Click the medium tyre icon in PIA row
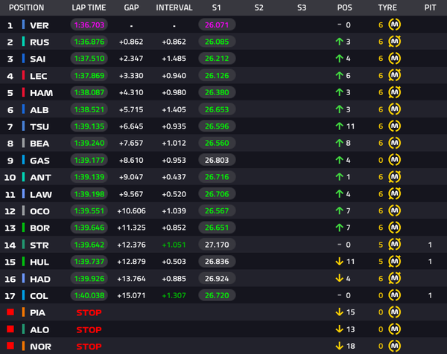 tap(395, 312)
